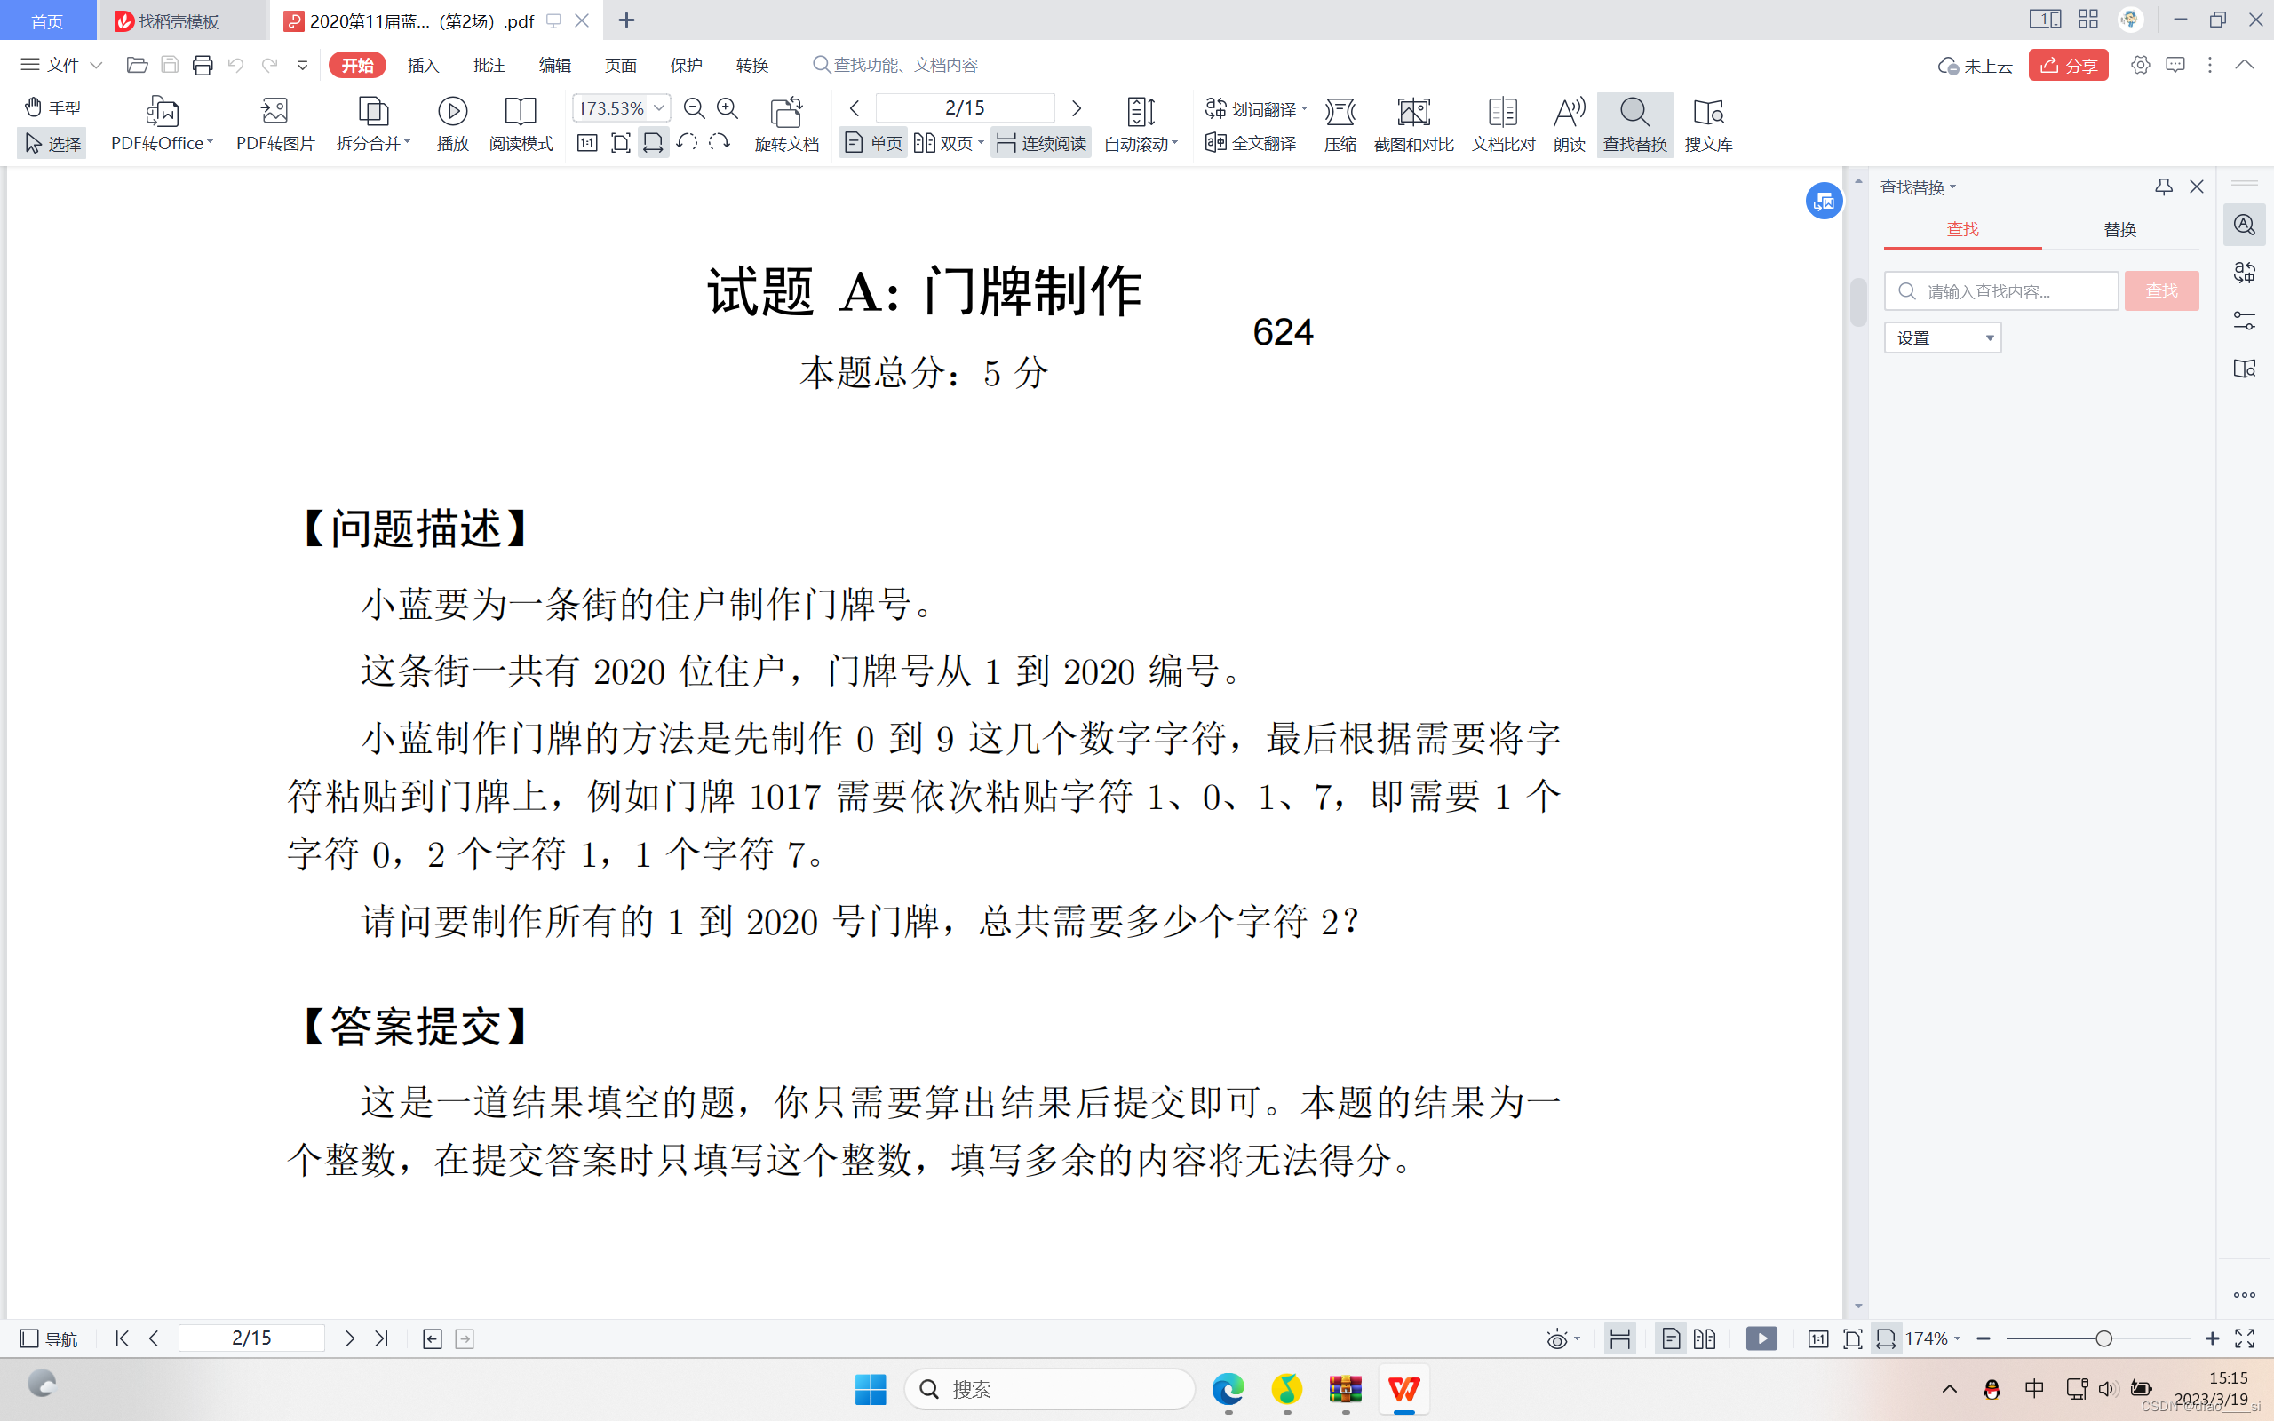
Task: Toggle continuous reading mode
Action: point(1041,143)
